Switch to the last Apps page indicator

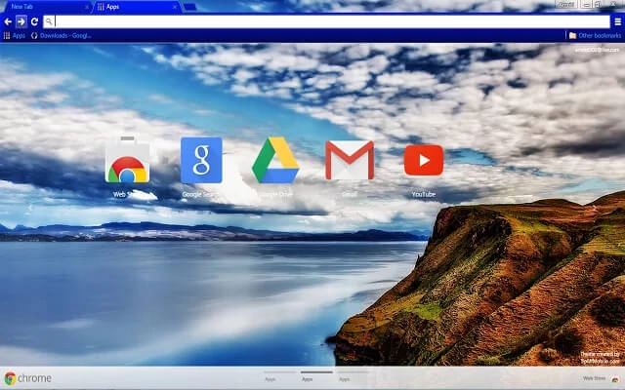pos(354,375)
